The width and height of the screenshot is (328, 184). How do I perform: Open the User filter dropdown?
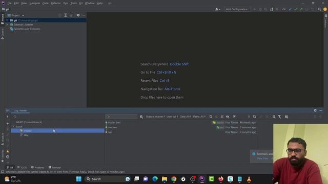172,117
